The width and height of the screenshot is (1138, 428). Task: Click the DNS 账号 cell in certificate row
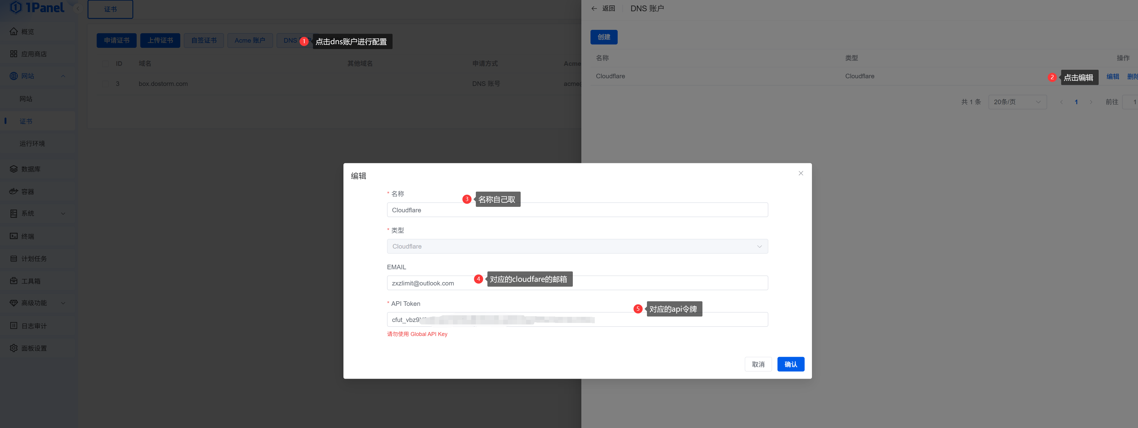pos(486,84)
